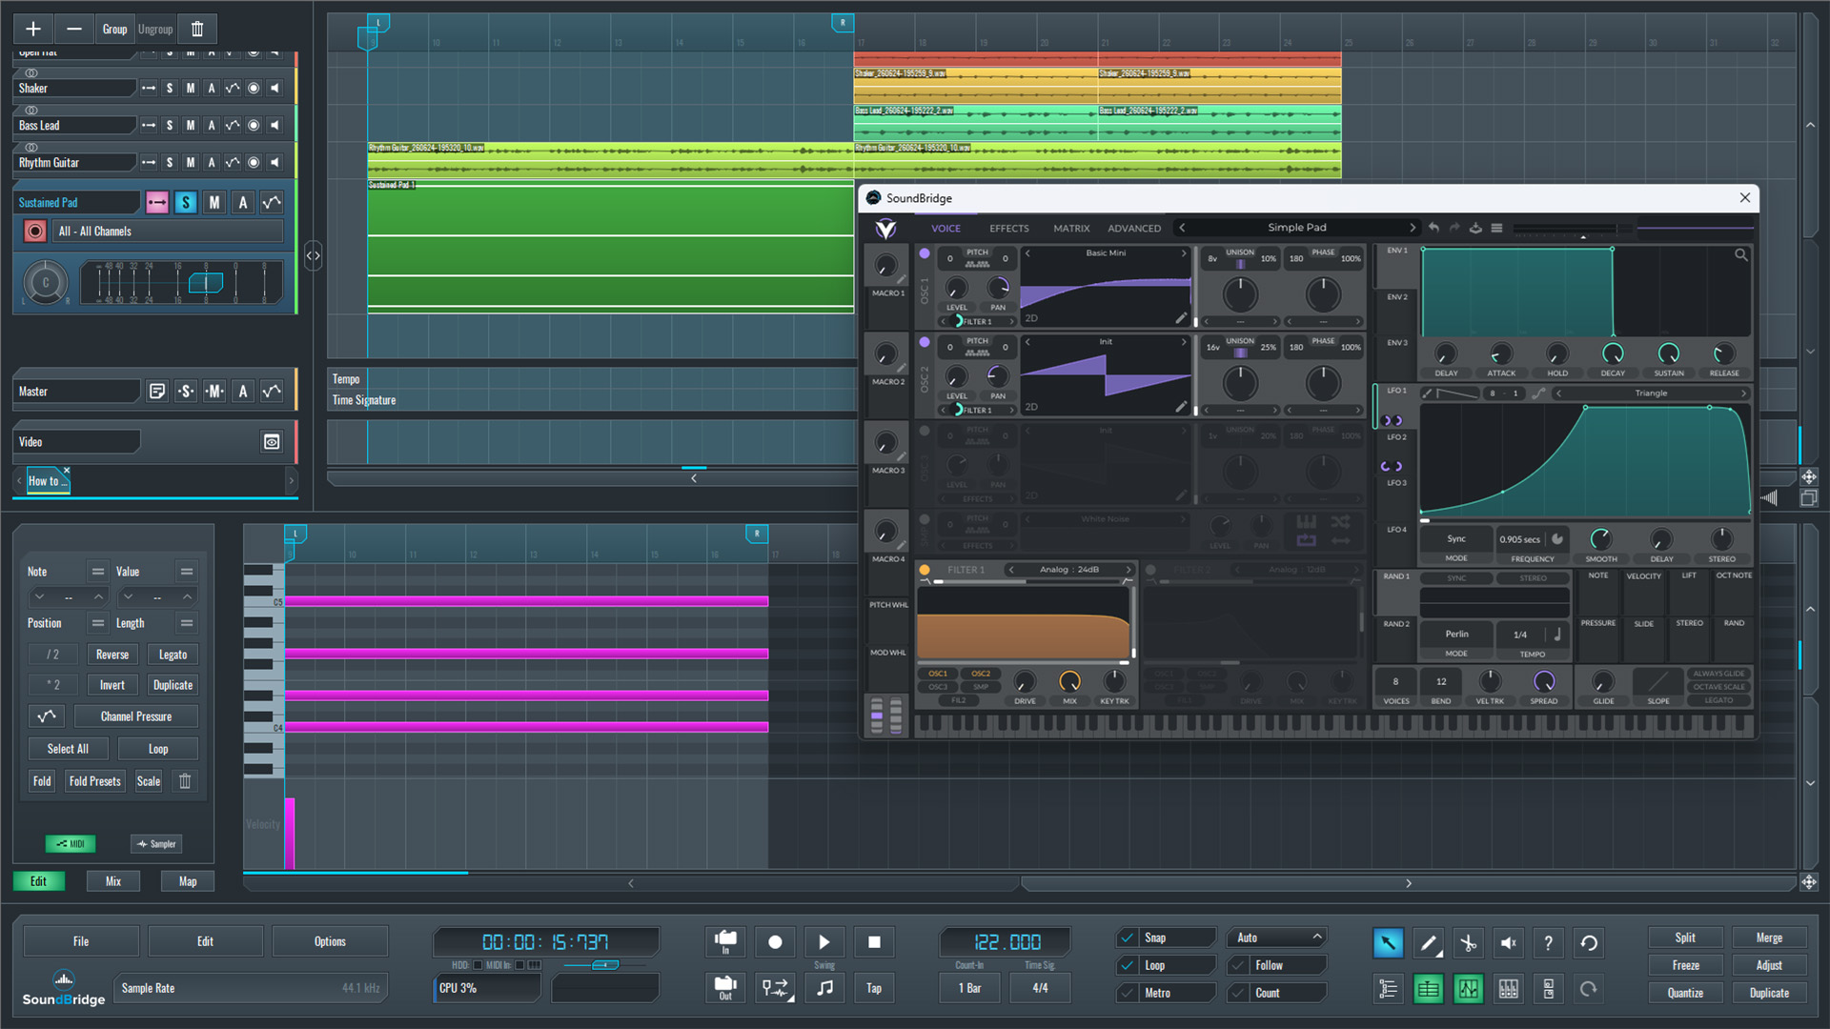Click the trash icon in note editor panel
This screenshot has width=1830, height=1029.
(185, 781)
